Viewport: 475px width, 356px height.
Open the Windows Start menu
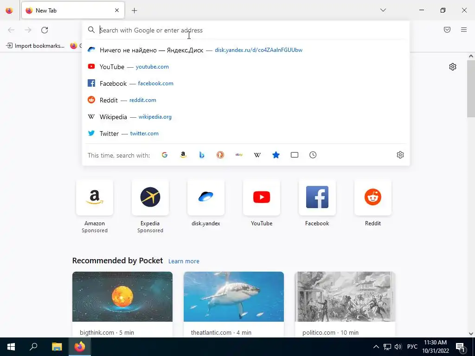pos(11,347)
